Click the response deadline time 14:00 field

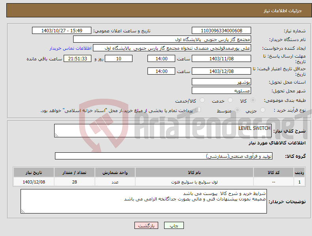[161, 58]
